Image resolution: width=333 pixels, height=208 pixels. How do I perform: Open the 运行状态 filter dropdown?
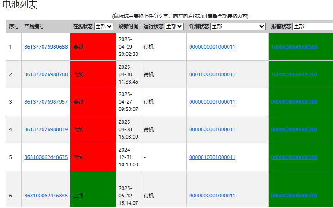[174, 26]
